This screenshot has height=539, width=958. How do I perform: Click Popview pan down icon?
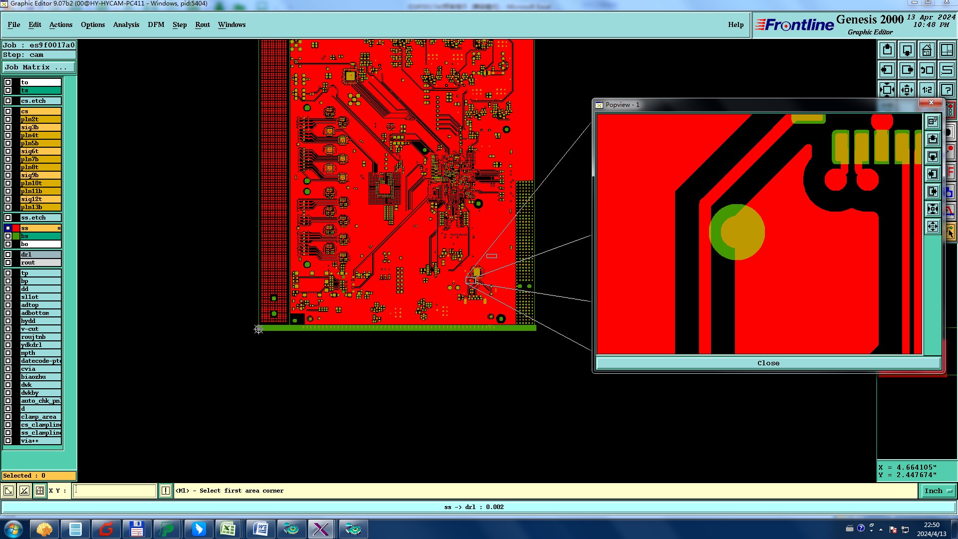click(x=933, y=157)
